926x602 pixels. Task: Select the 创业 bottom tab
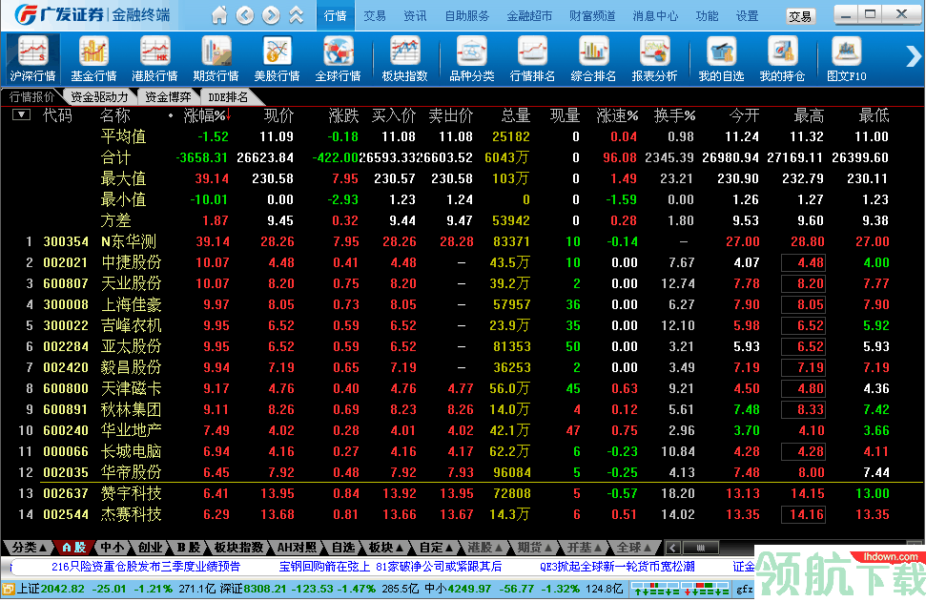point(150,548)
